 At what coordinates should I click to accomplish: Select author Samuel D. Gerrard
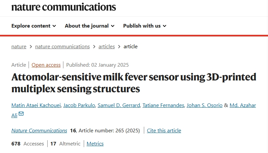coord(119,105)
